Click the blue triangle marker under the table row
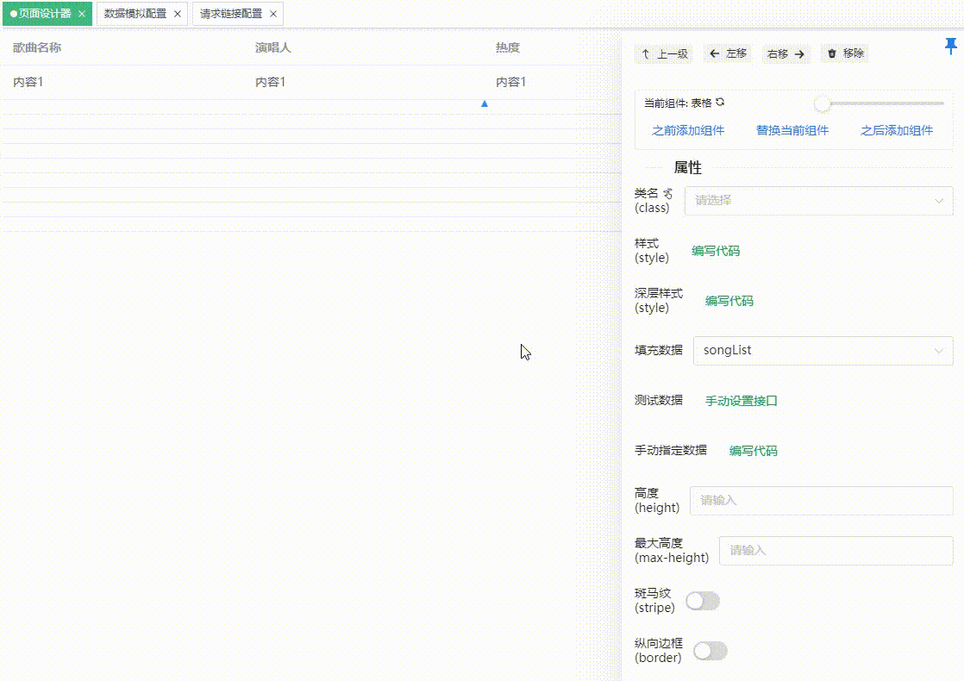Viewport: 964px width, 681px height. coord(485,103)
